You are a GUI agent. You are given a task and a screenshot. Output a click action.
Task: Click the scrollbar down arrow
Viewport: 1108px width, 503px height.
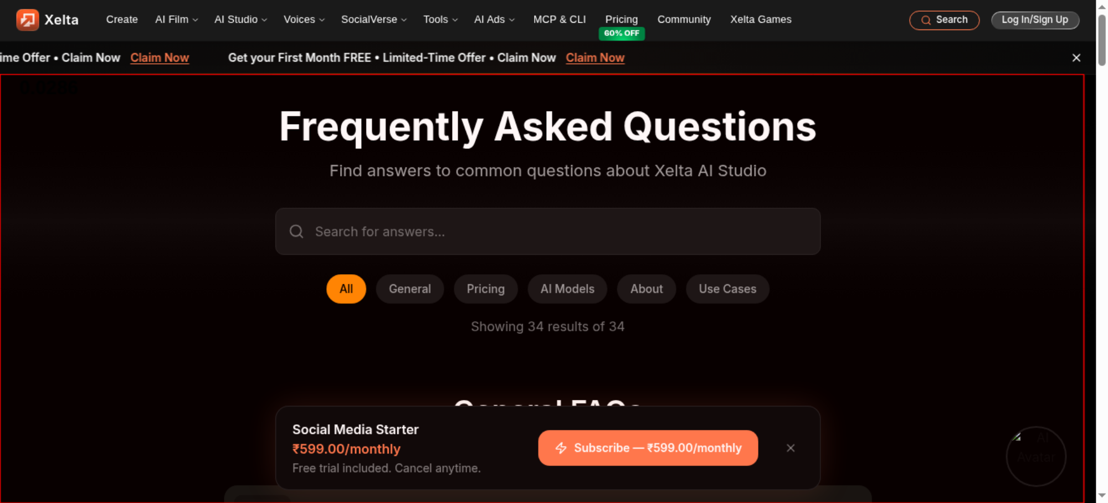[1102, 495]
